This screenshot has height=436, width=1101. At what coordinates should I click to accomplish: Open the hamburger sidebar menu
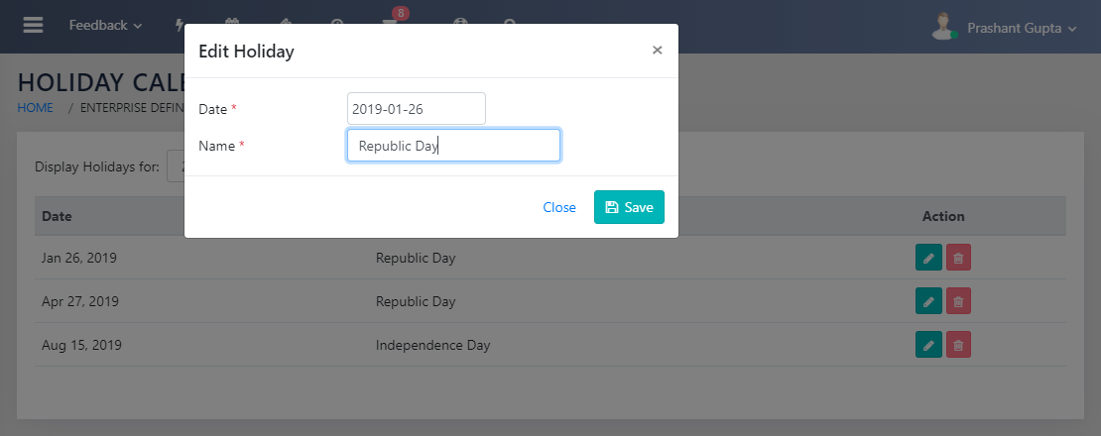point(33,26)
